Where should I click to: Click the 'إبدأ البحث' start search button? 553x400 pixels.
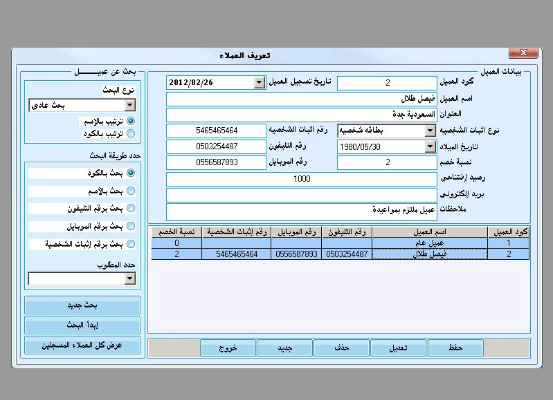pos(82,325)
